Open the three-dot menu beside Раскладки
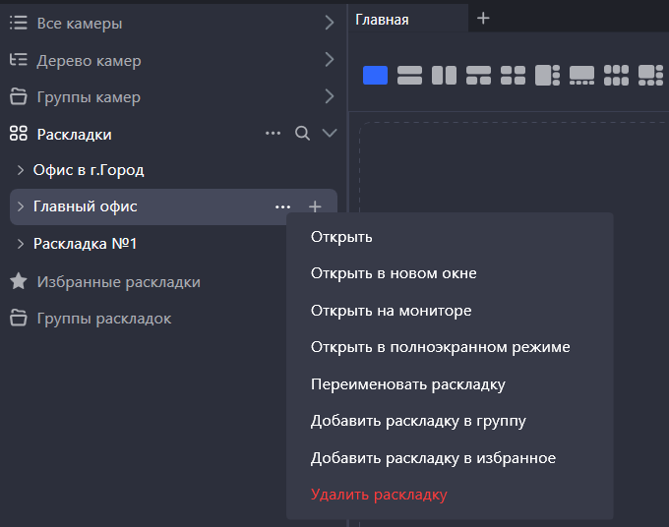This screenshot has width=669, height=527. [x=274, y=134]
